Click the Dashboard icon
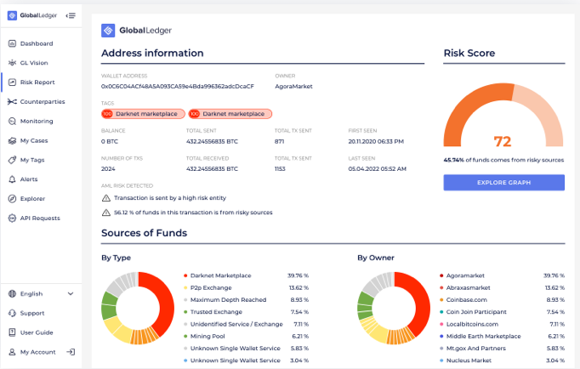580x369 pixels. 12,43
